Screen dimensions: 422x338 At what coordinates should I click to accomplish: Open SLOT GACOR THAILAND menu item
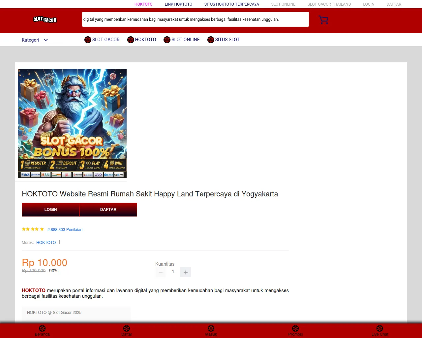coord(329,4)
